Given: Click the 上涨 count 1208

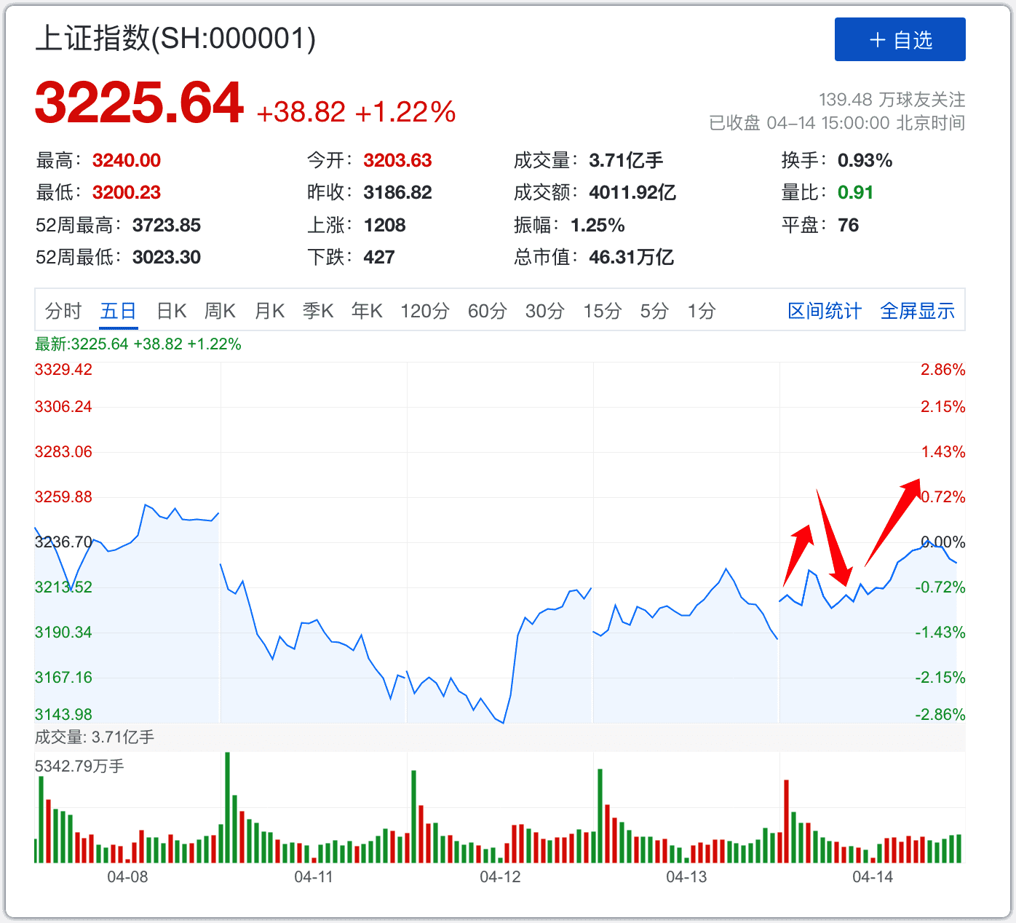Looking at the screenshot, I should click(384, 225).
